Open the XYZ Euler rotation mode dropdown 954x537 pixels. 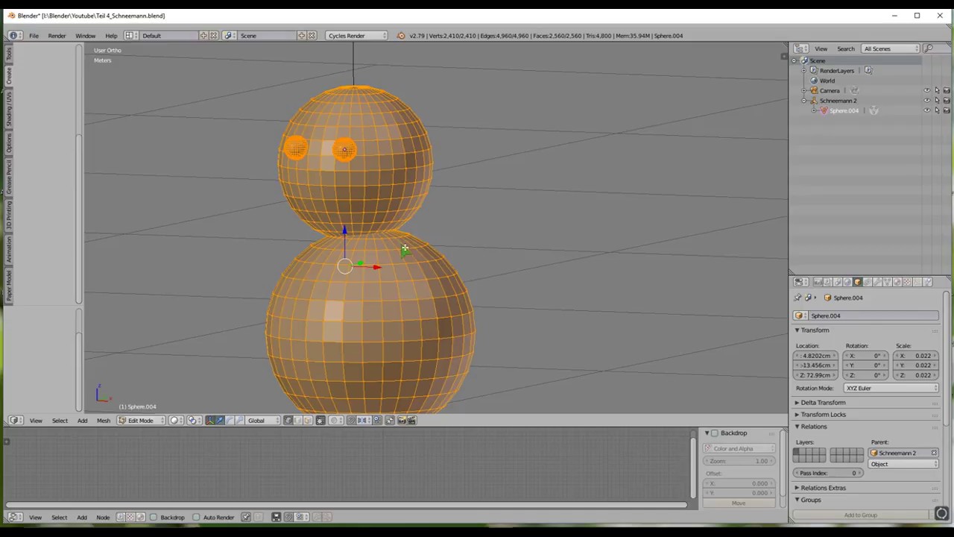click(891, 389)
